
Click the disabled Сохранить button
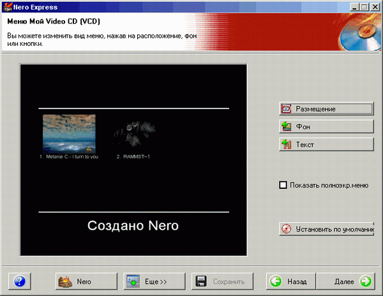(222, 281)
